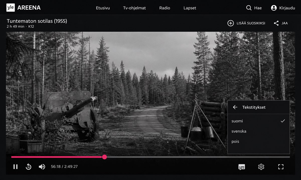Pause the video playback
Screen dimensions: 301x180
pyautogui.click(x=16, y=167)
